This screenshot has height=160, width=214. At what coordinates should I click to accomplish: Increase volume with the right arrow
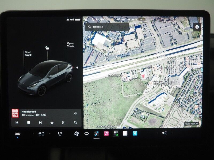point(173,133)
